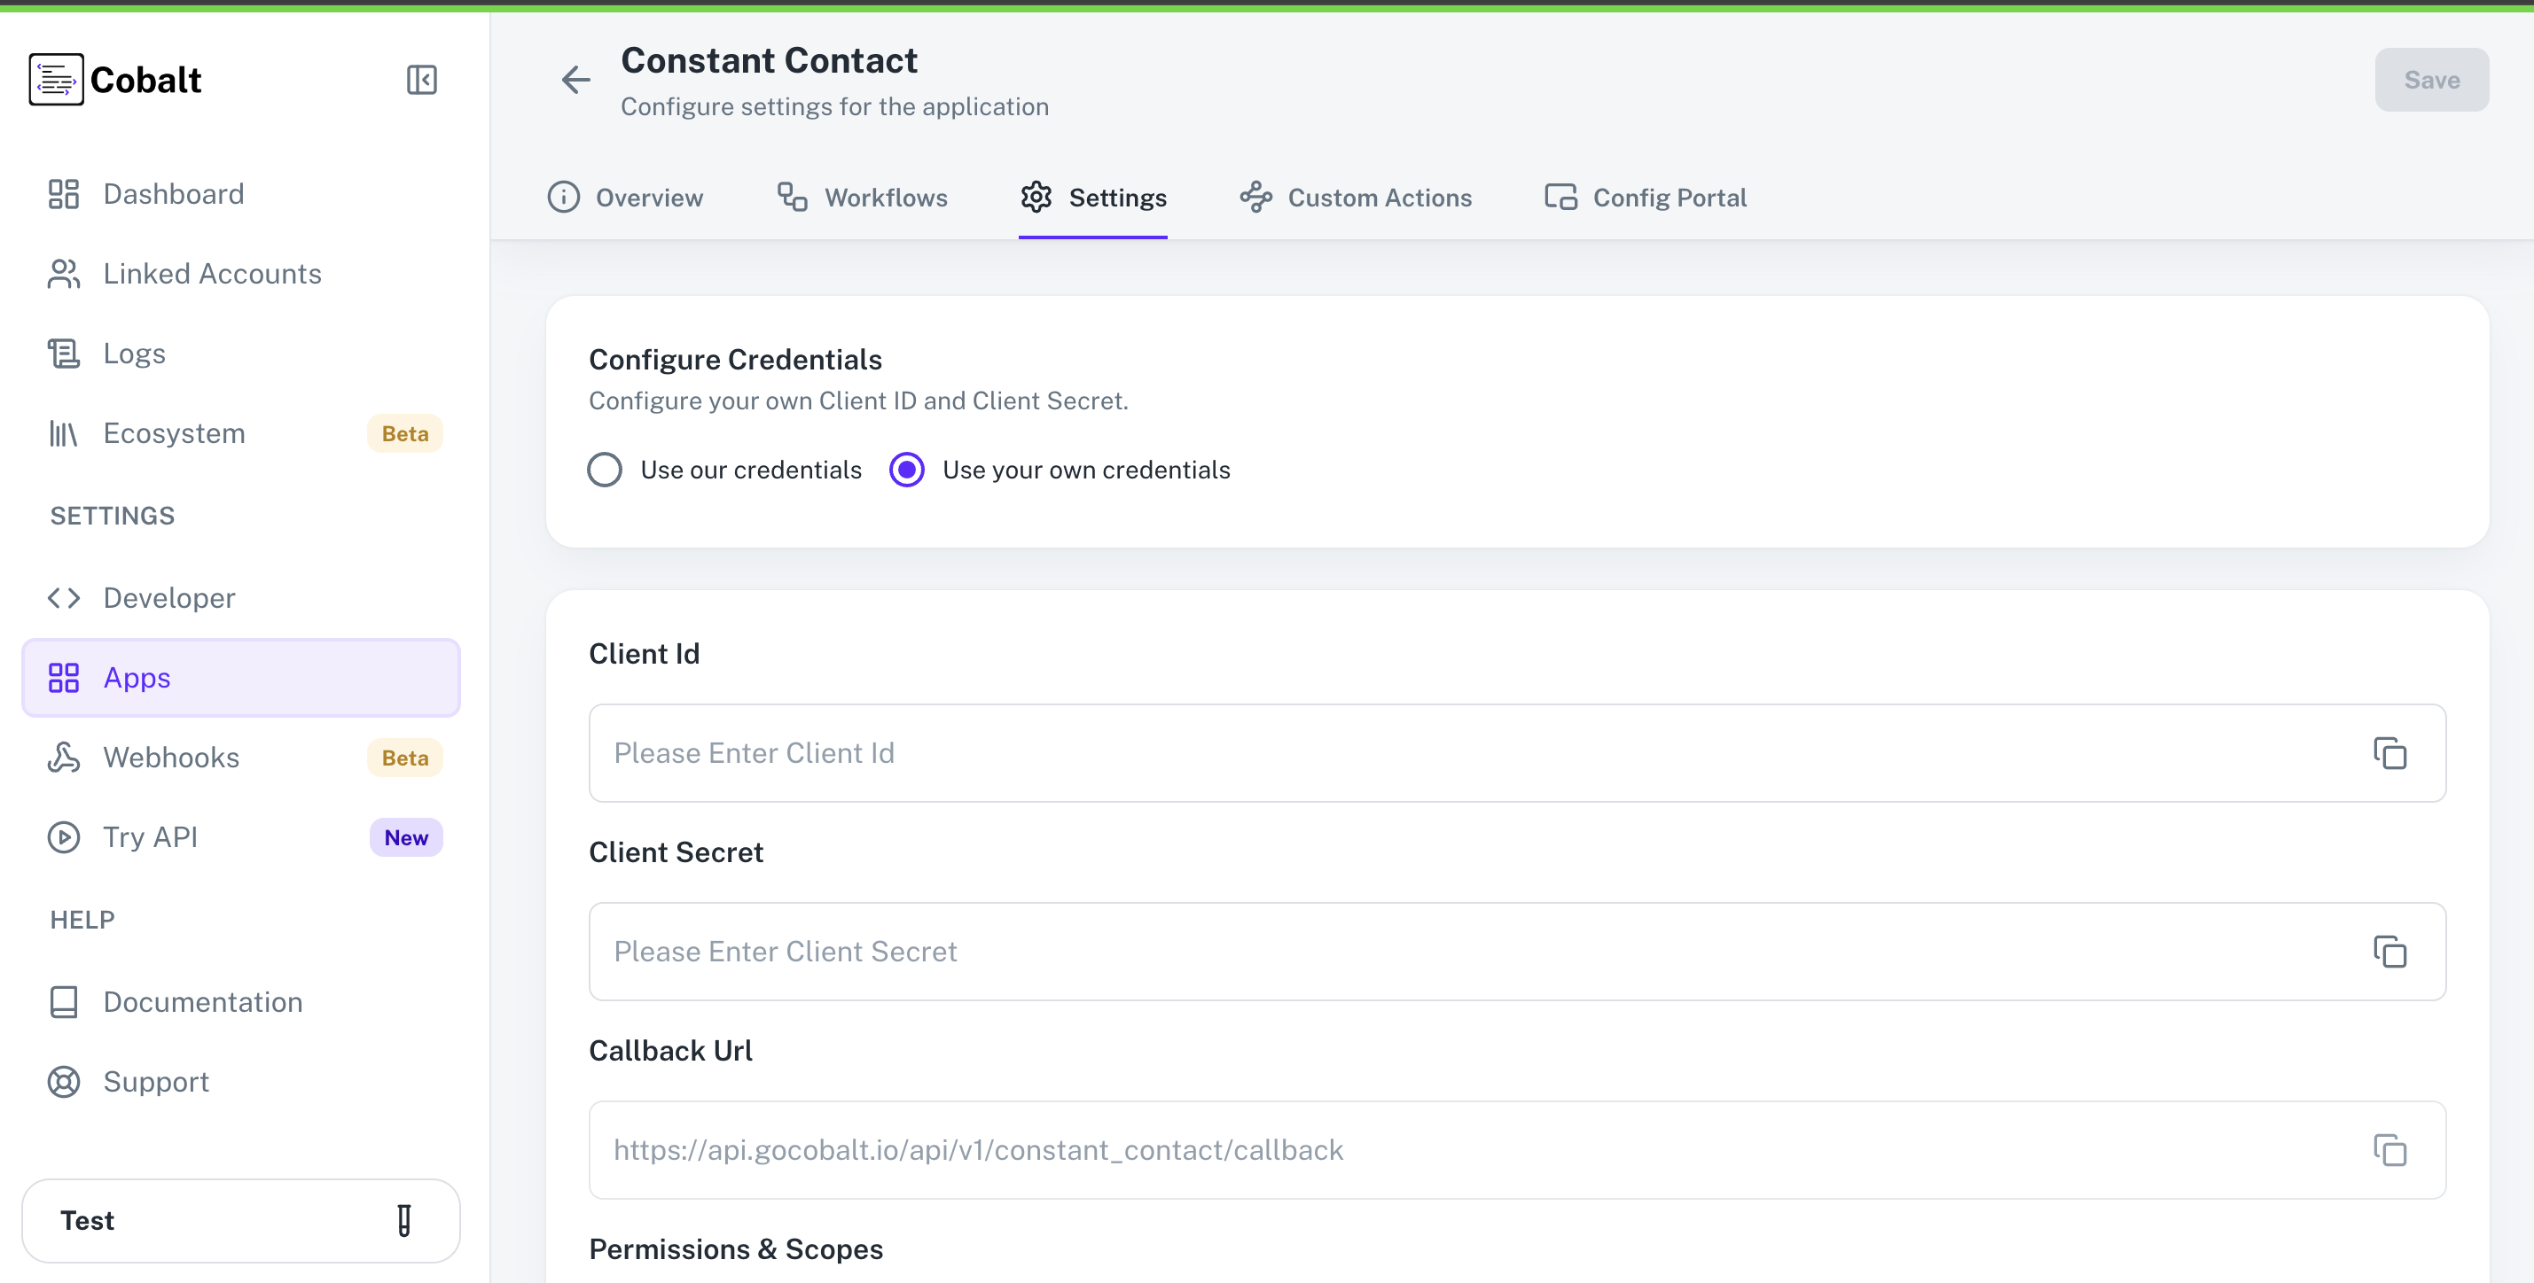Open the Ecosystem Beta section

[x=173, y=432]
